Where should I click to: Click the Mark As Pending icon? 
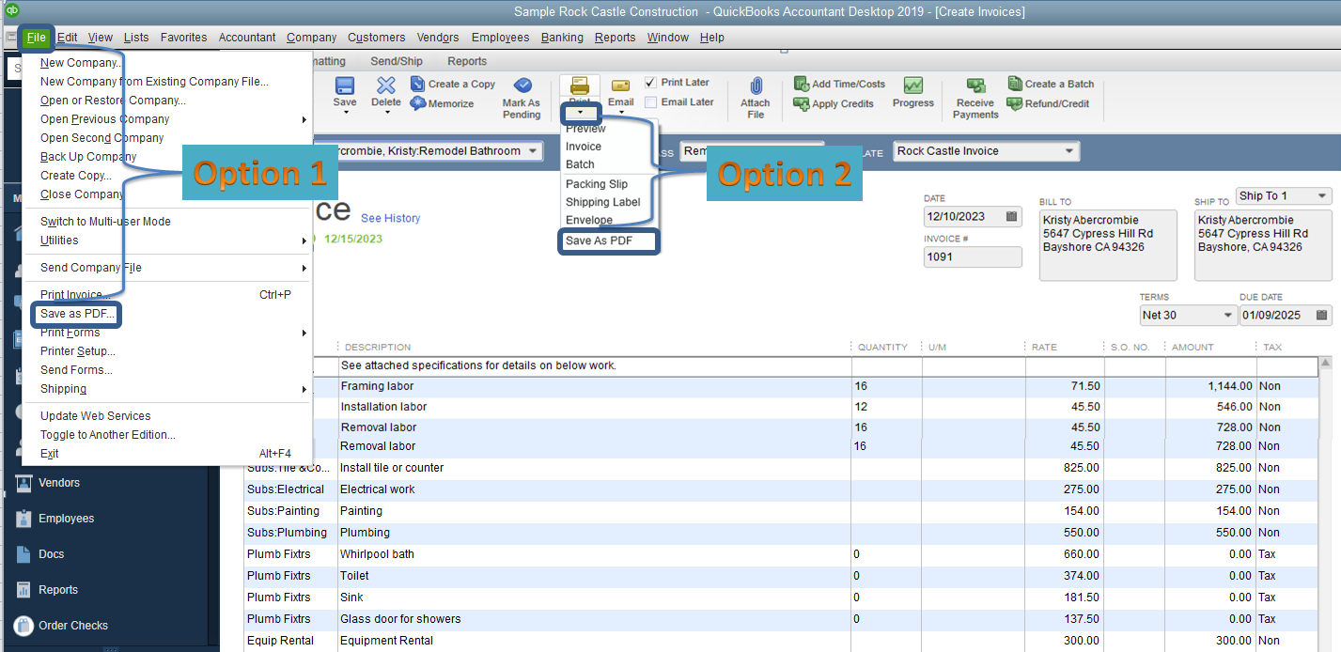(x=522, y=86)
